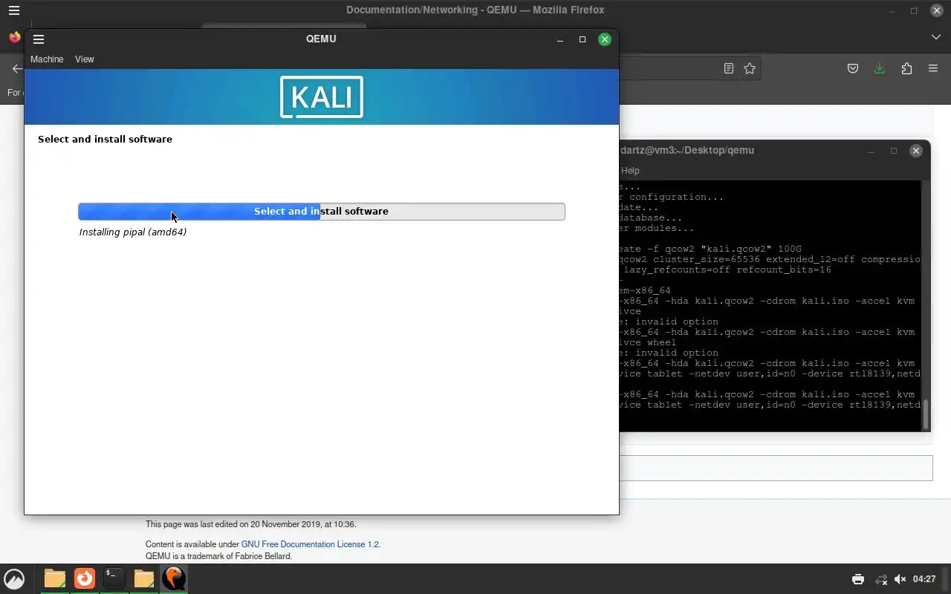Viewport: 951px width, 594px height.
Task: Open the Firefox extensions puzzle icon
Action: coord(906,68)
